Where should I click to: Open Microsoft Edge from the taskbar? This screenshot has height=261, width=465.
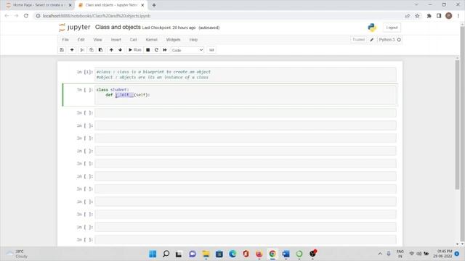point(232,254)
